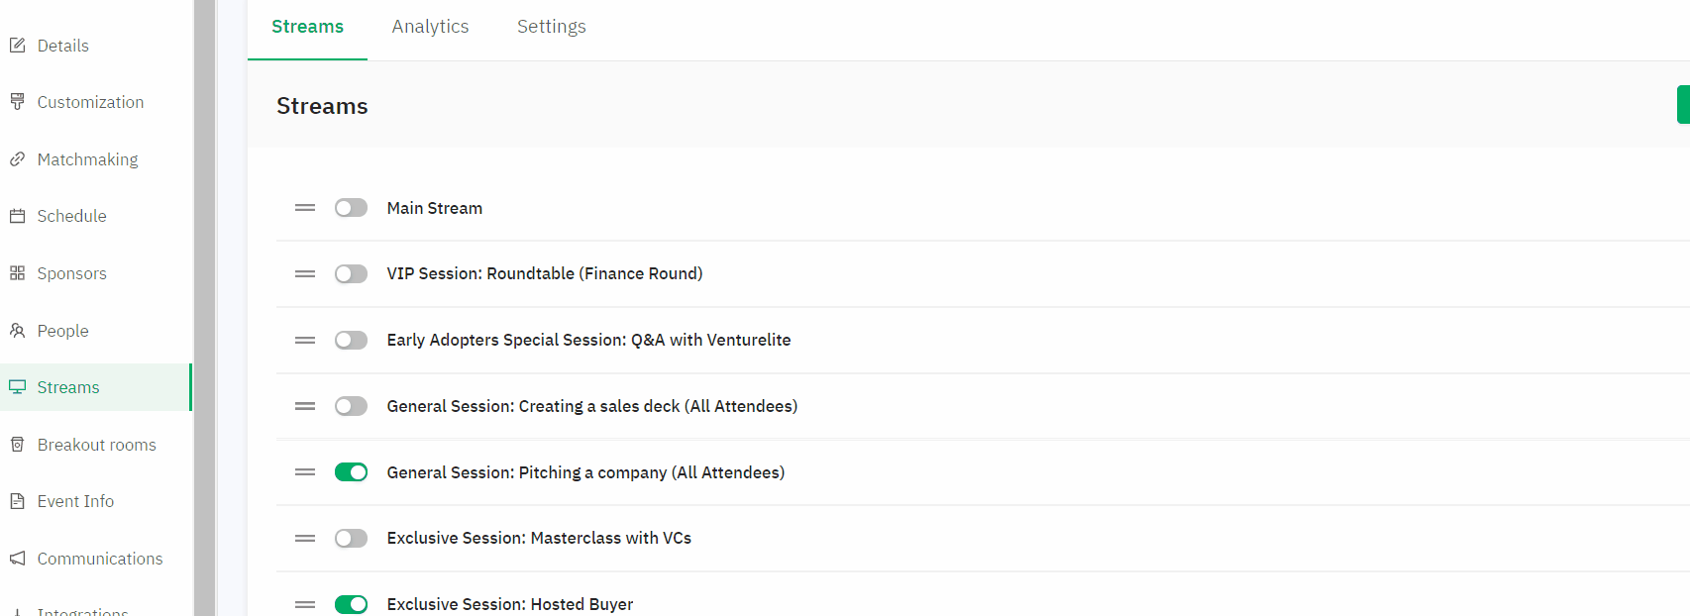Click the Customization paint roller icon
This screenshot has height=616, width=1690.
[x=17, y=102]
